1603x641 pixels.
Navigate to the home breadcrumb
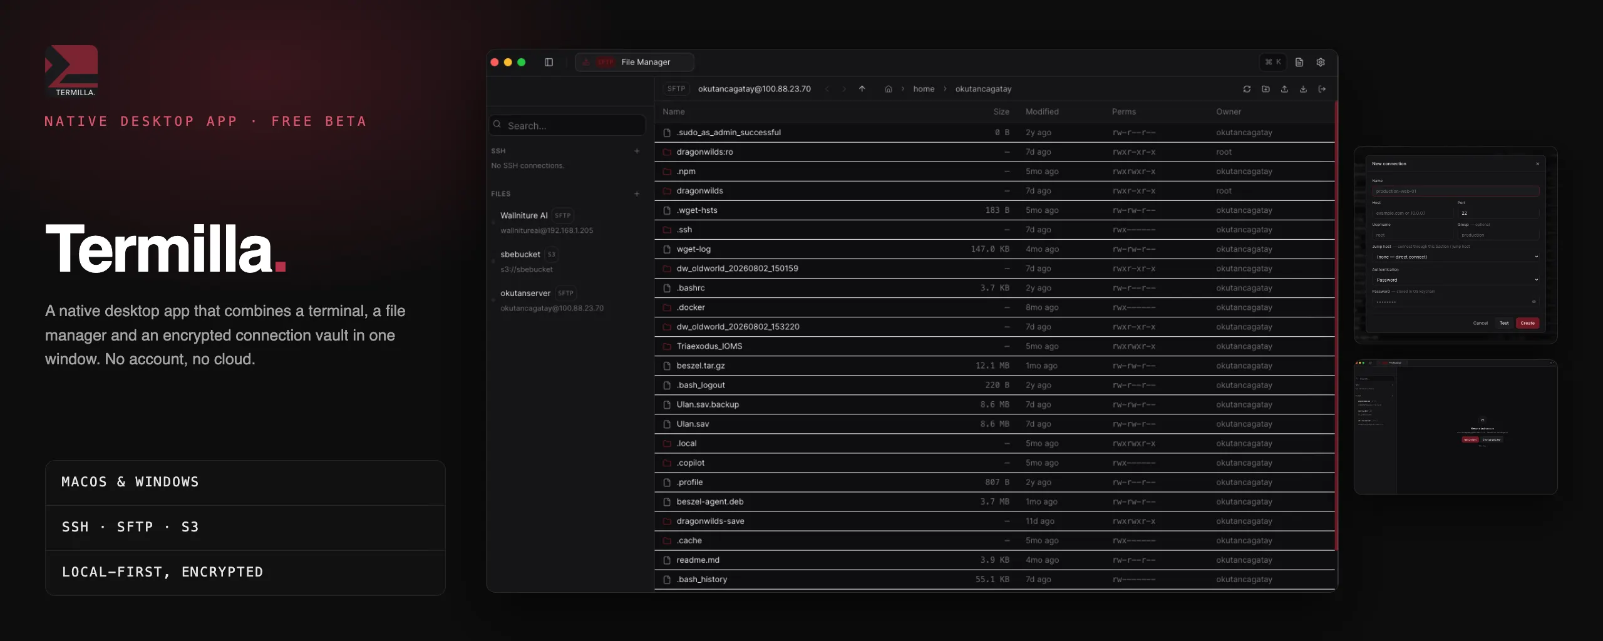924,89
